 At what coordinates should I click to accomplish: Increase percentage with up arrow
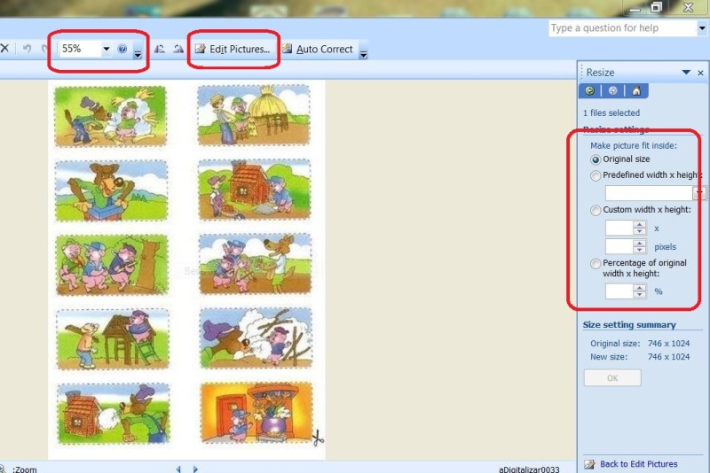pos(639,288)
